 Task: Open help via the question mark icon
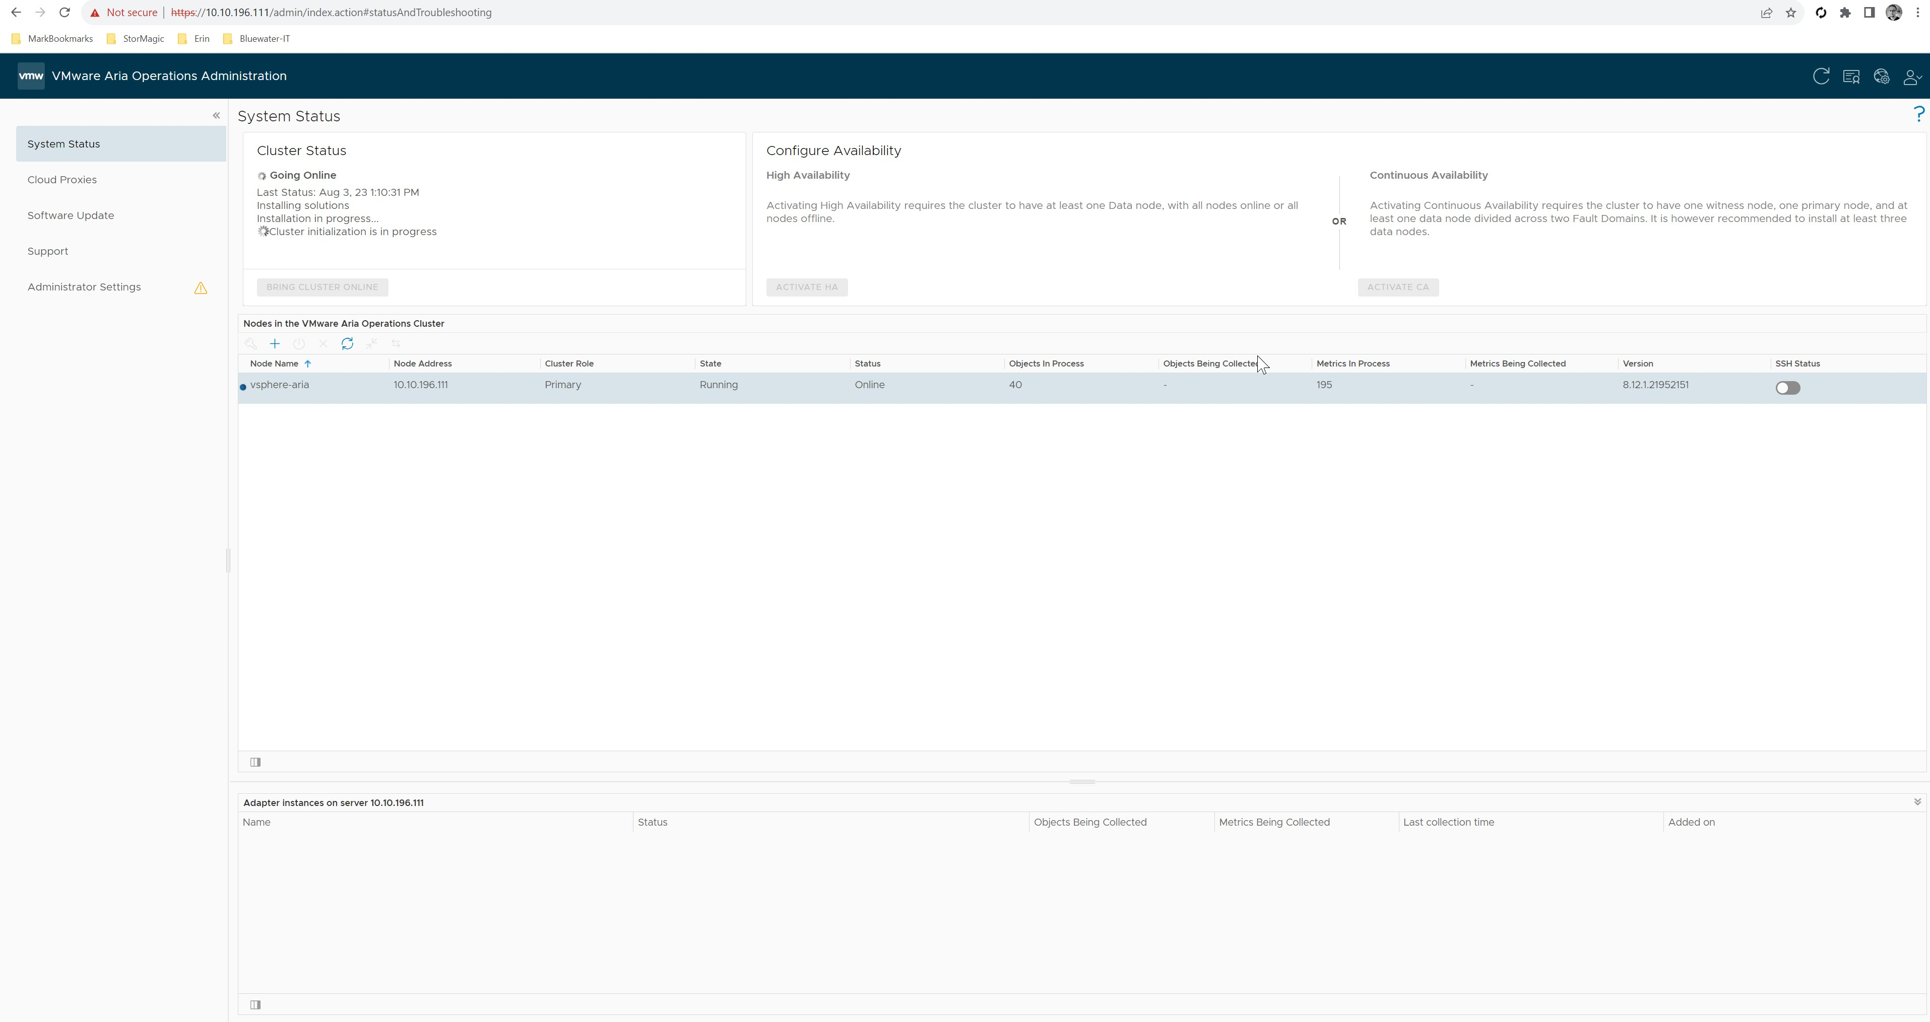coord(1919,114)
